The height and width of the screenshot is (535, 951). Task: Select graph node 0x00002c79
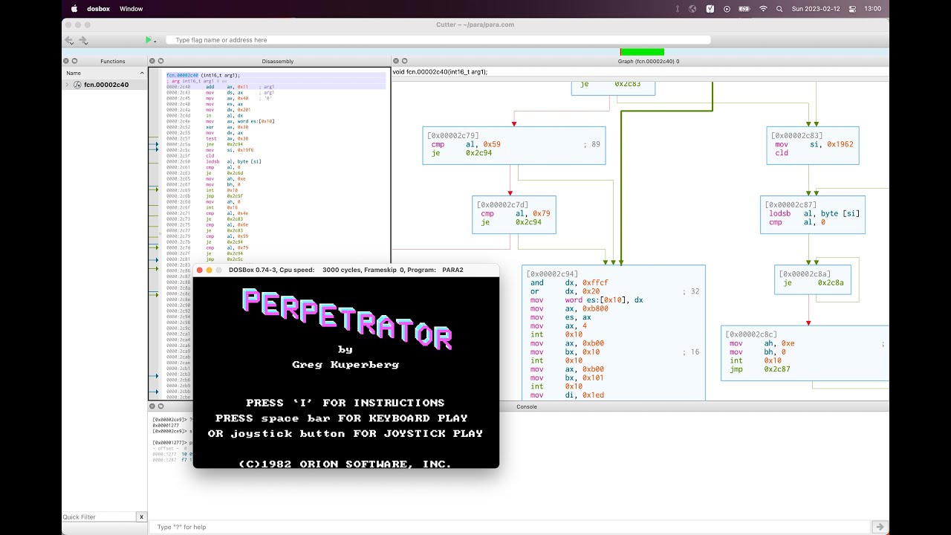[514, 146]
